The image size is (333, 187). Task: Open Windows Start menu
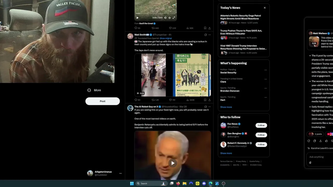pyautogui.click(x=132, y=183)
